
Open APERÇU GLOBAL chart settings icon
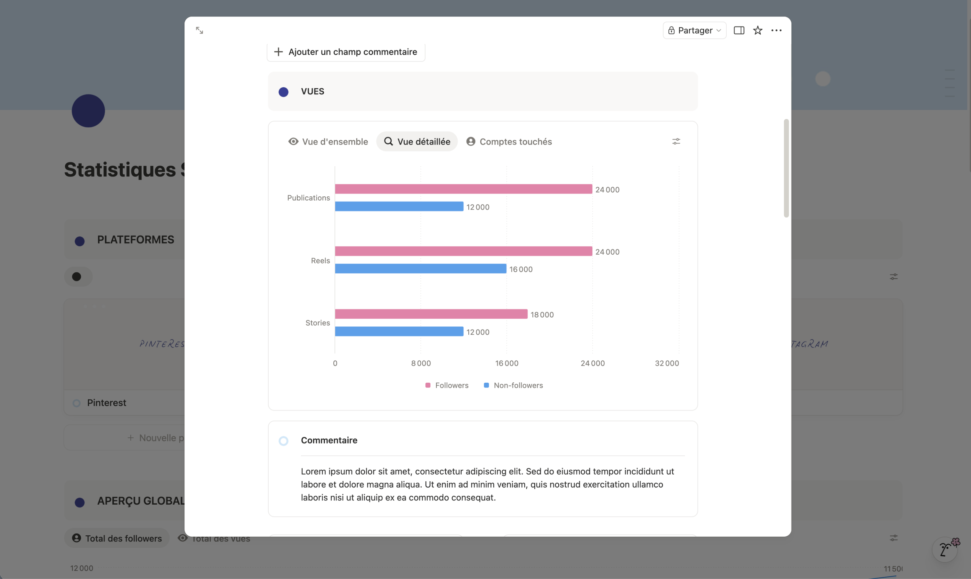click(x=894, y=538)
